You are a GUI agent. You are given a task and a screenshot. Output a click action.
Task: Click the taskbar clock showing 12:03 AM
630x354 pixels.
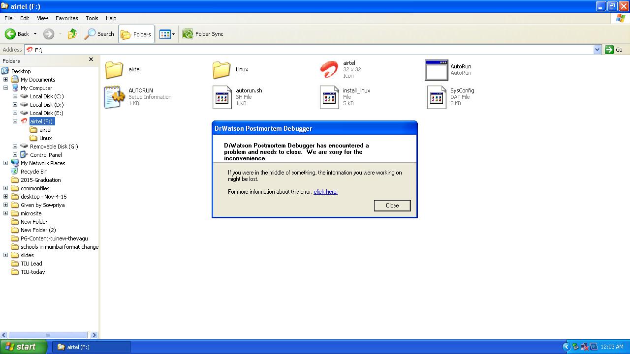[612, 347]
